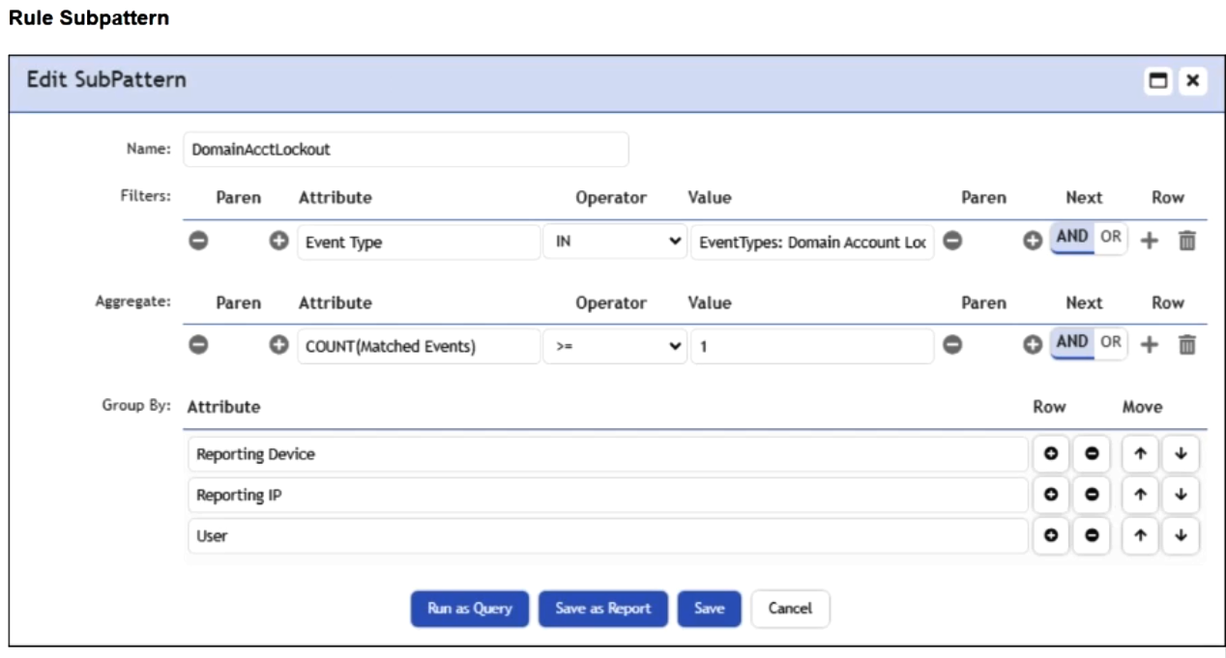Save the subpattern
The image size is (1226, 658).
[x=709, y=609]
